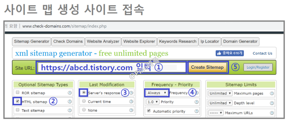Open help icon for Depth level
The height and width of the screenshot is (122, 287).
(272, 103)
